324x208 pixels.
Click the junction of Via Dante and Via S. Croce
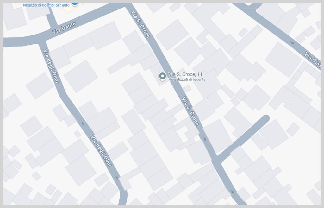tap(127, 6)
